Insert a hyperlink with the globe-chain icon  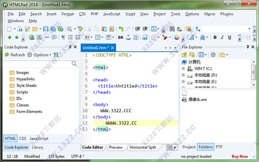pos(32,37)
